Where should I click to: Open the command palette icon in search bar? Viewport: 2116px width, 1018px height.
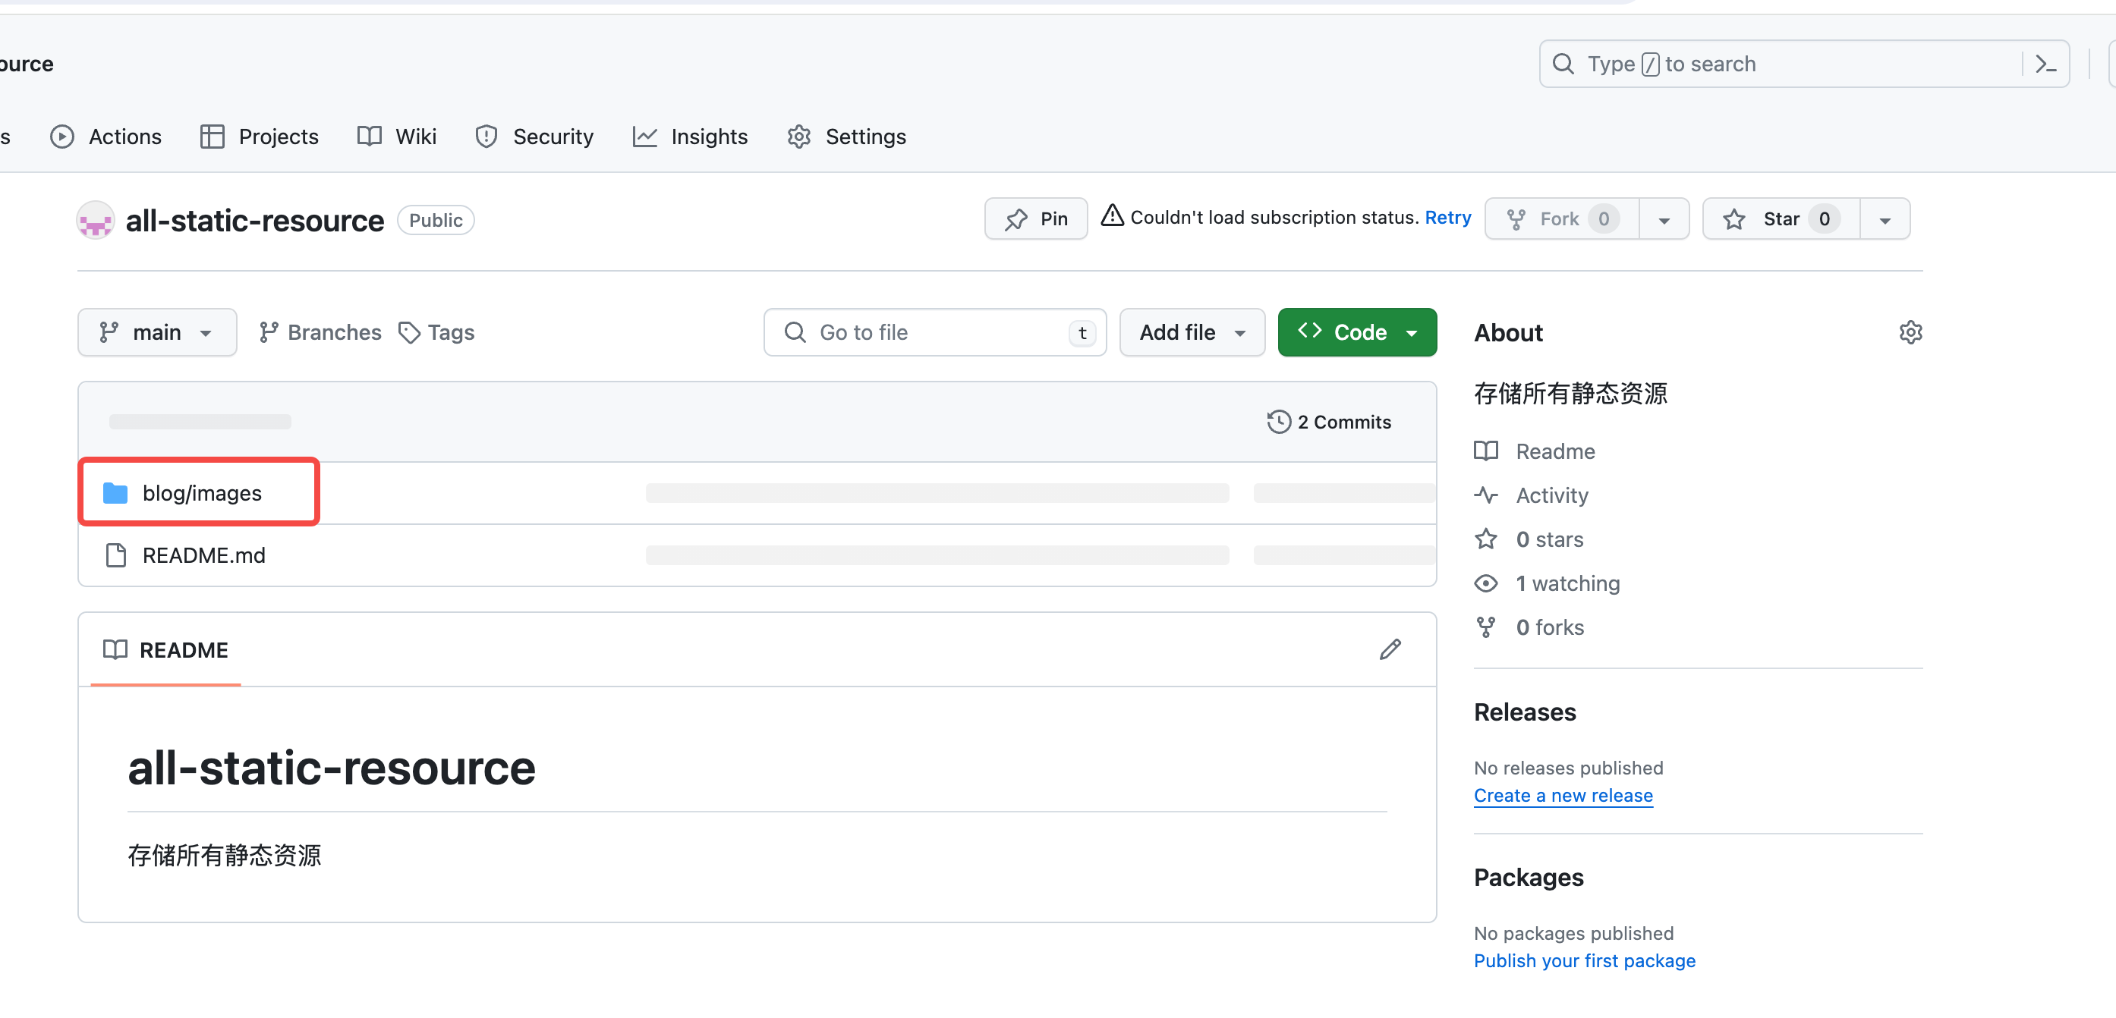[x=2045, y=64]
